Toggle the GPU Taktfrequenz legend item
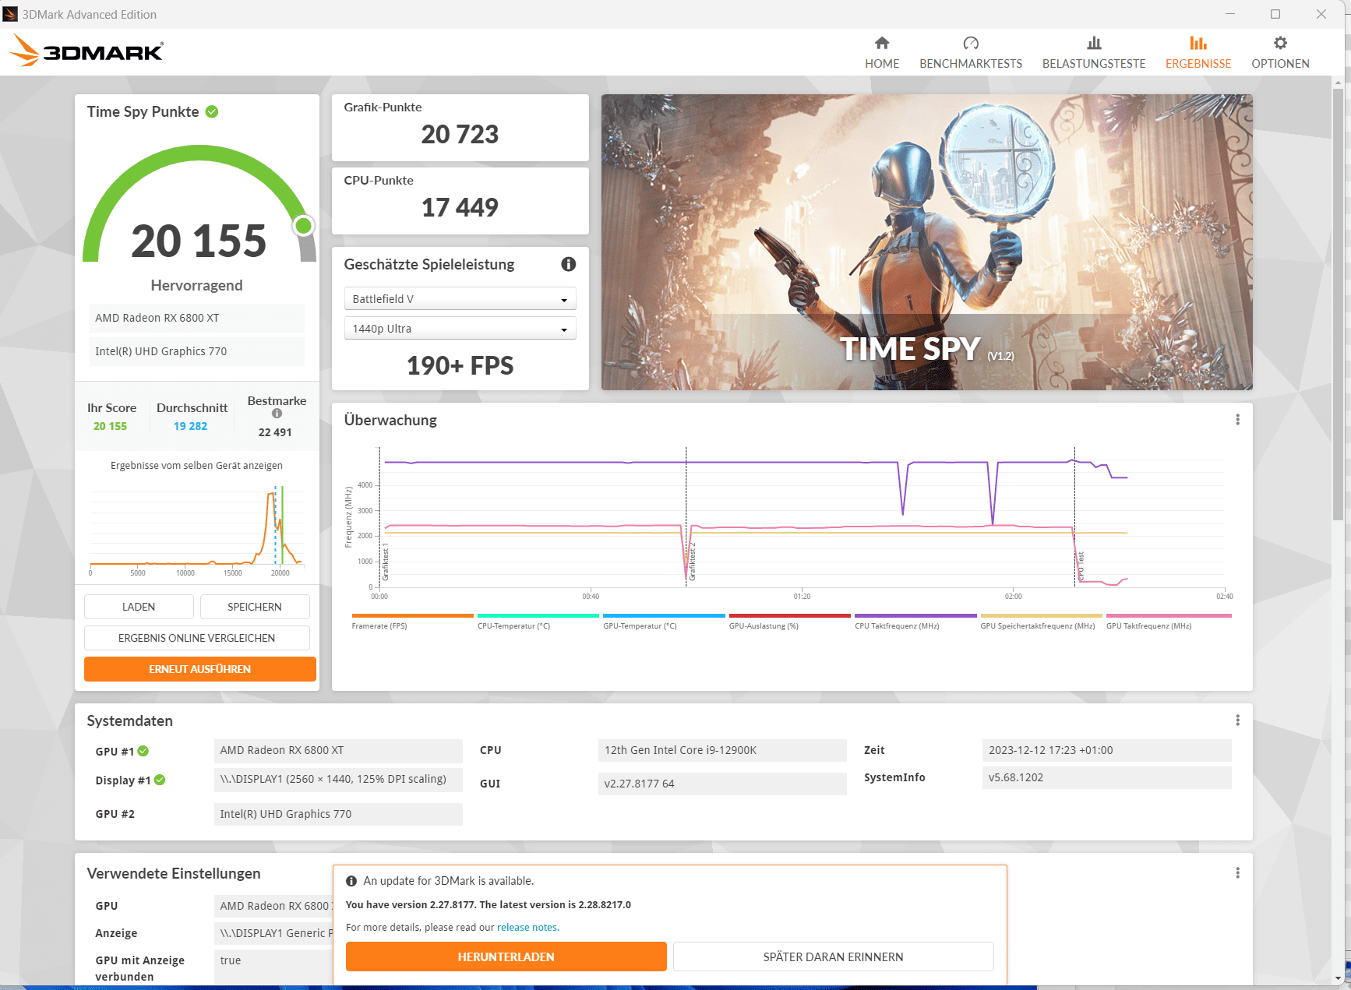The width and height of the screenshot is (1351, 990). (x=1169, y=622)
